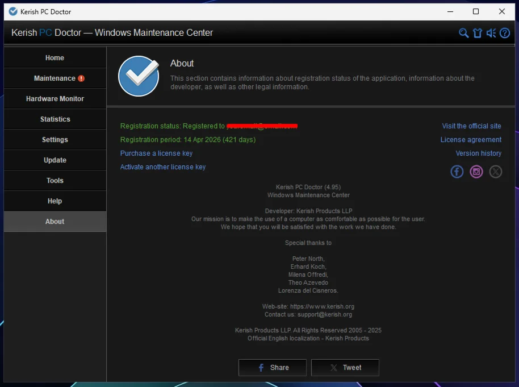Click the skins shirt icon in header
This screenshot has width=519, height=387.
(x=478, y=33)
